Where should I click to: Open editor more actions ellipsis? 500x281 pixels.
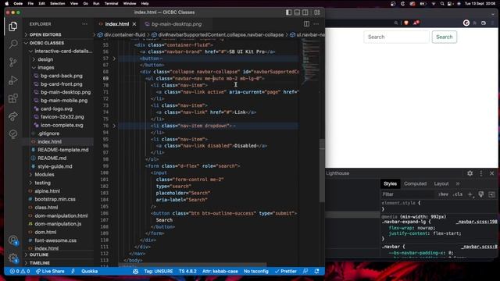(316, 24)
